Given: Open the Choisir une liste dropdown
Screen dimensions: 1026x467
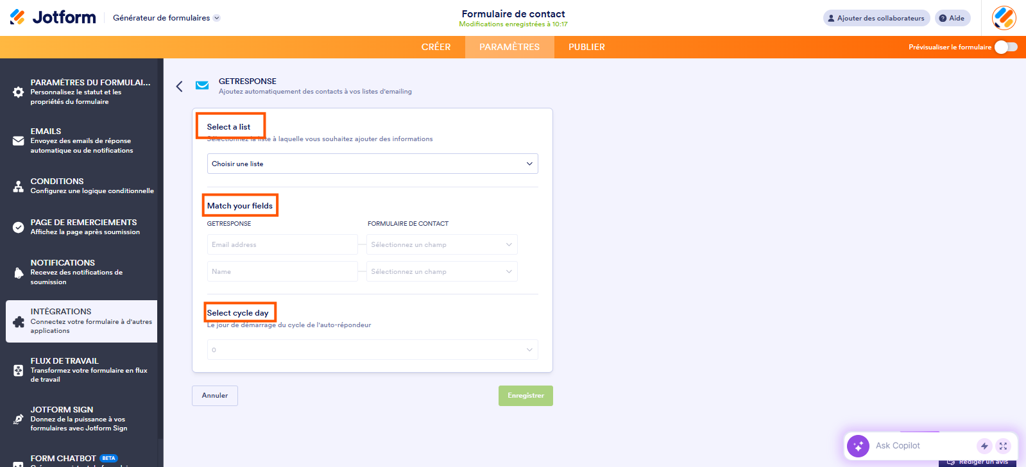Looking at the screenshot, I should pyautogui.click(x=372, y=164).
